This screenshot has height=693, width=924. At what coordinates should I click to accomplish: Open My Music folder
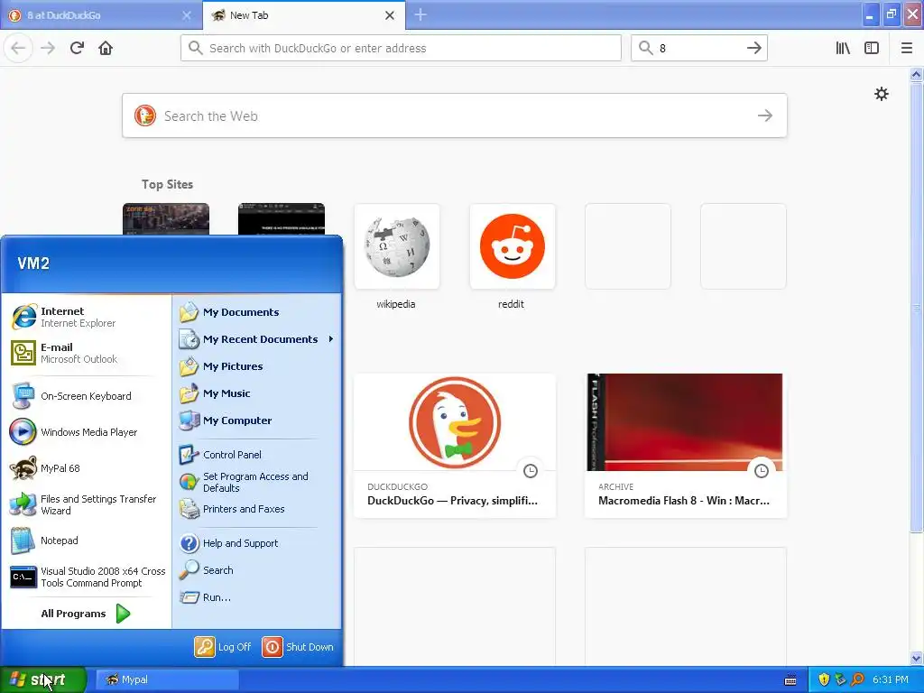point(257,393)
